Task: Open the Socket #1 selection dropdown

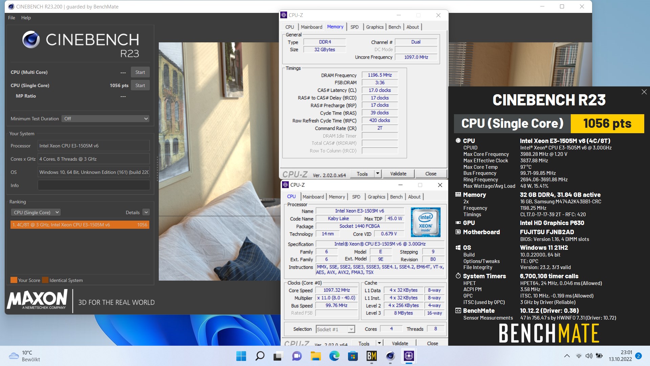Action: [335, 329]
